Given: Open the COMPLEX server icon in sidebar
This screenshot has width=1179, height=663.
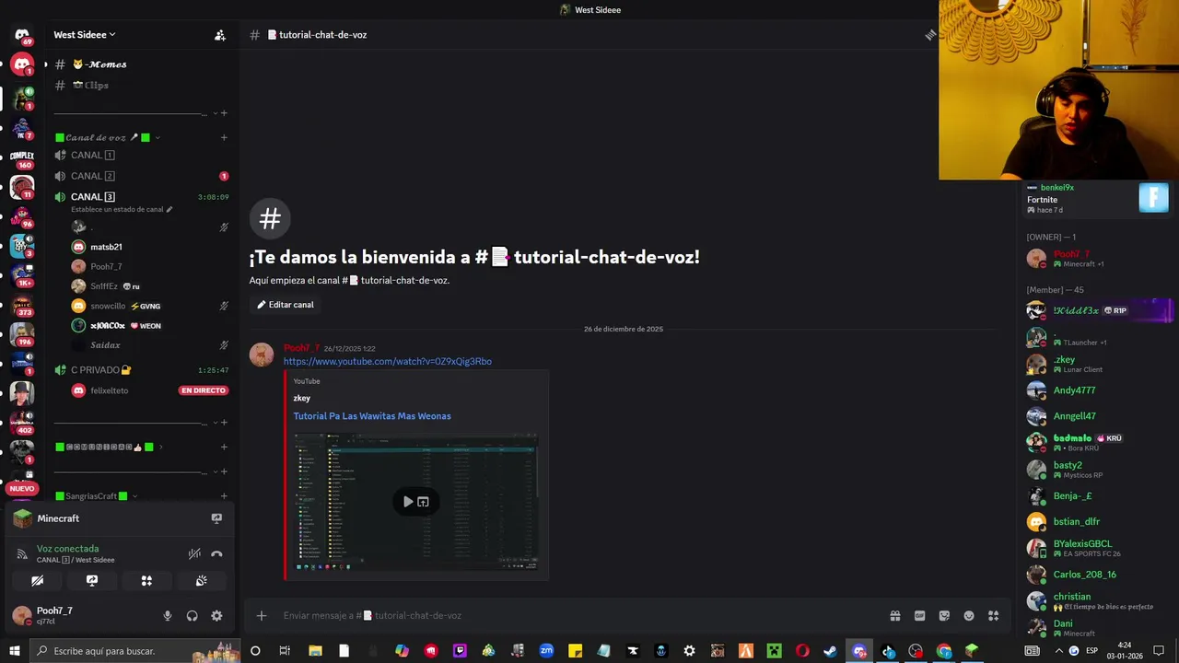Looking at the screenshot, I should (22, 157).
